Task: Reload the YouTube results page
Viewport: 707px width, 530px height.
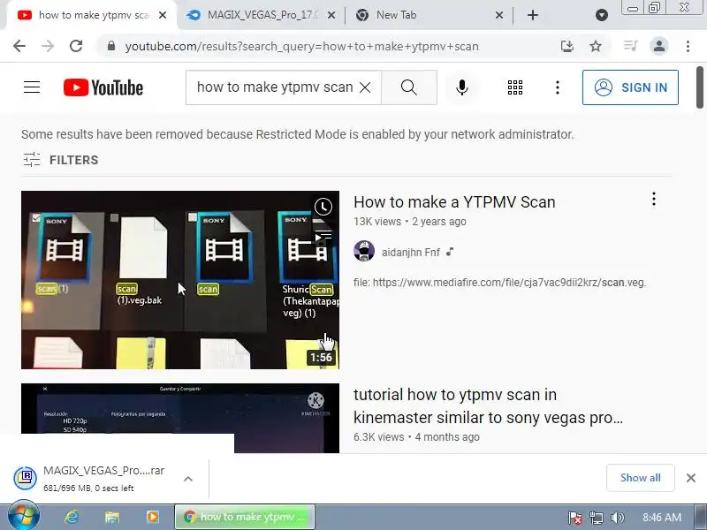Action: tap(76, 46)
